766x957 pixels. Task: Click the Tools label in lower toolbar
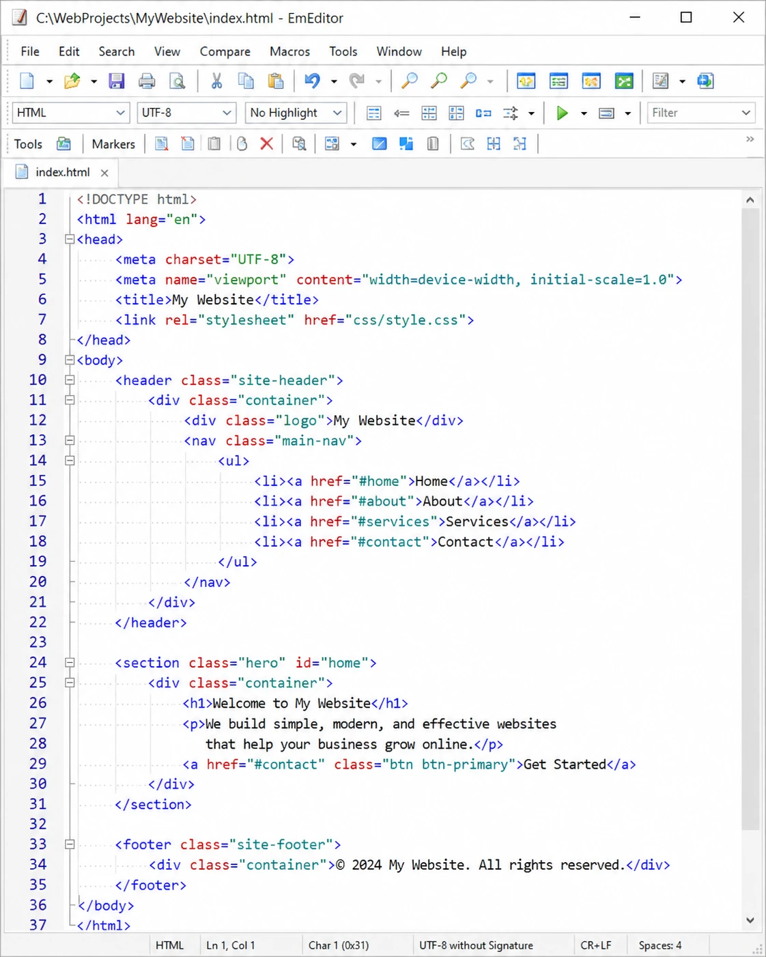click(28, 144)
